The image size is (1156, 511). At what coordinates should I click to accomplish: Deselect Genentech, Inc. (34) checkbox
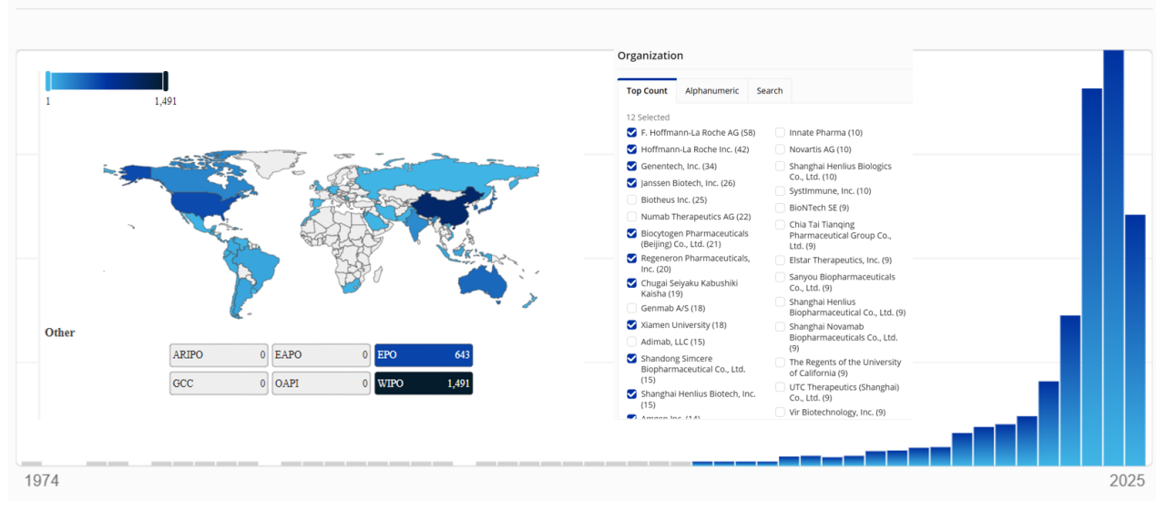click(632, 167)
